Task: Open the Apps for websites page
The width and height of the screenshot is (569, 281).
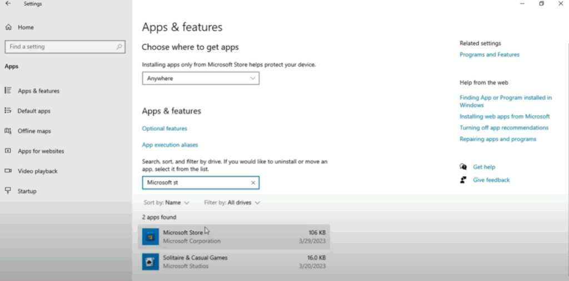Action: coord(41,151)
